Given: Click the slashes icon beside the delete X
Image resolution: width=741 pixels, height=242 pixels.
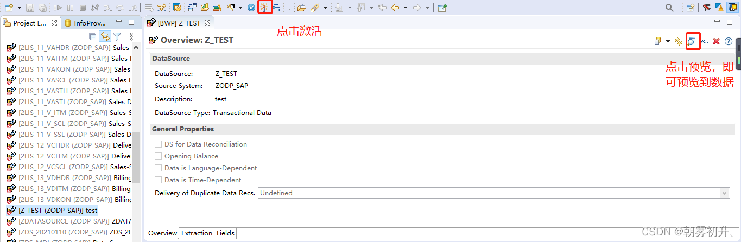Looking at the screenshot, I should click(705, 41).
